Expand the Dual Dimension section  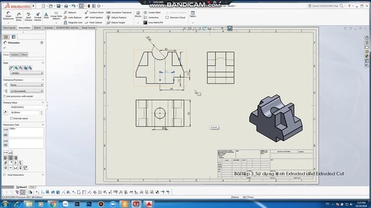pyautogui.click(x=43, y=174)
